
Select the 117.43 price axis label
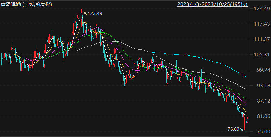(262, 24)
